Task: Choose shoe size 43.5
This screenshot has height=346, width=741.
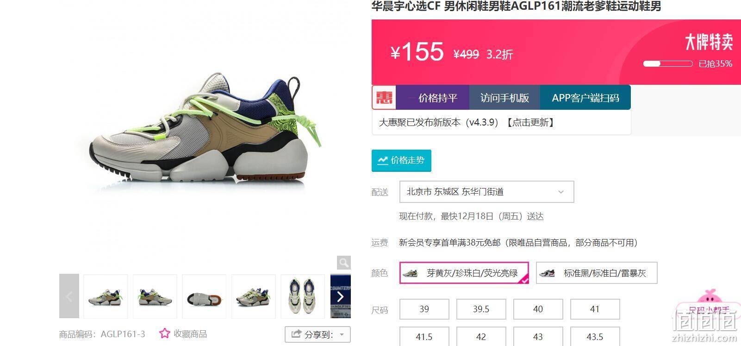Action: coord(595,336)
